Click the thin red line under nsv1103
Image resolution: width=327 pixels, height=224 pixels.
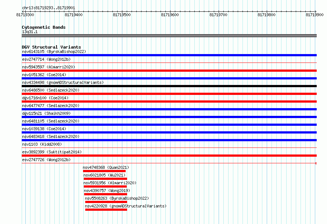[169, 147]
